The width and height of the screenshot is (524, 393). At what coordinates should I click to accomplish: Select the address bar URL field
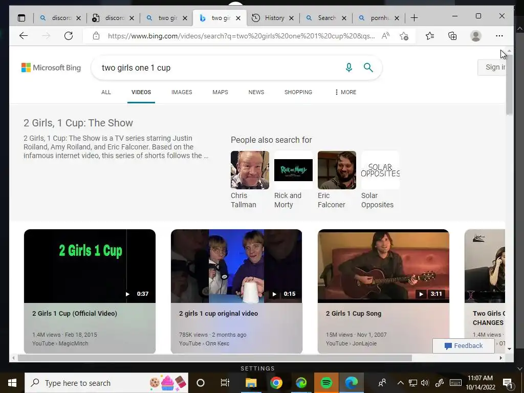pos(241,36)
